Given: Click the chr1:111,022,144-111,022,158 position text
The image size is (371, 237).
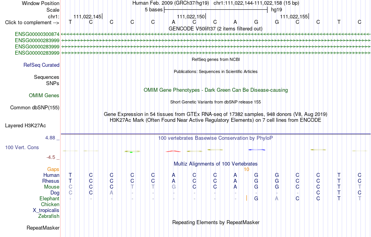Looking at the screenshot, I should 256,3.
